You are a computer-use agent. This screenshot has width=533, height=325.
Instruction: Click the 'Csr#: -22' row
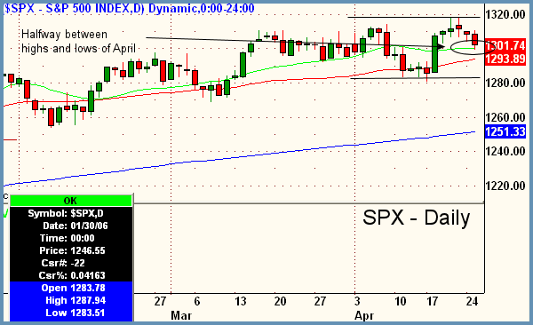(x=71, y=263)
